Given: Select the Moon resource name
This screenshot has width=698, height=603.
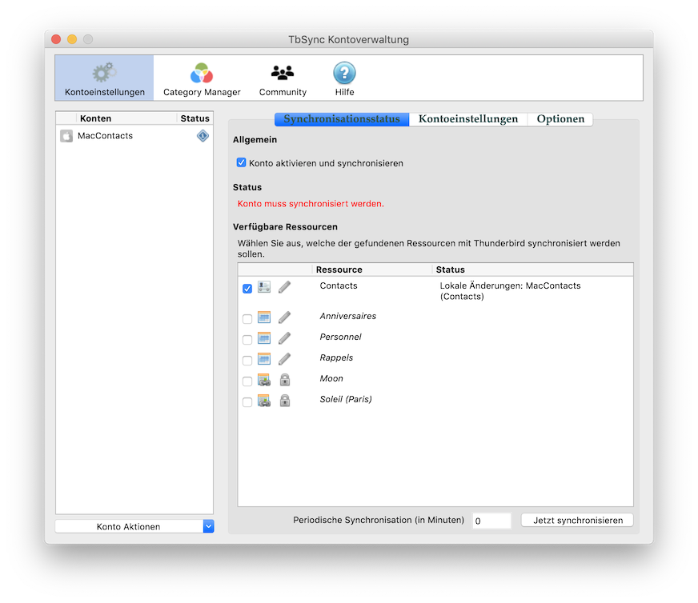Looking at the screenshot, I should pos(331,378).
